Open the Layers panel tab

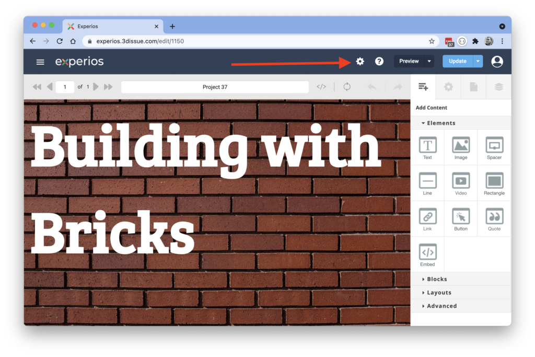[x=498, y=87]
